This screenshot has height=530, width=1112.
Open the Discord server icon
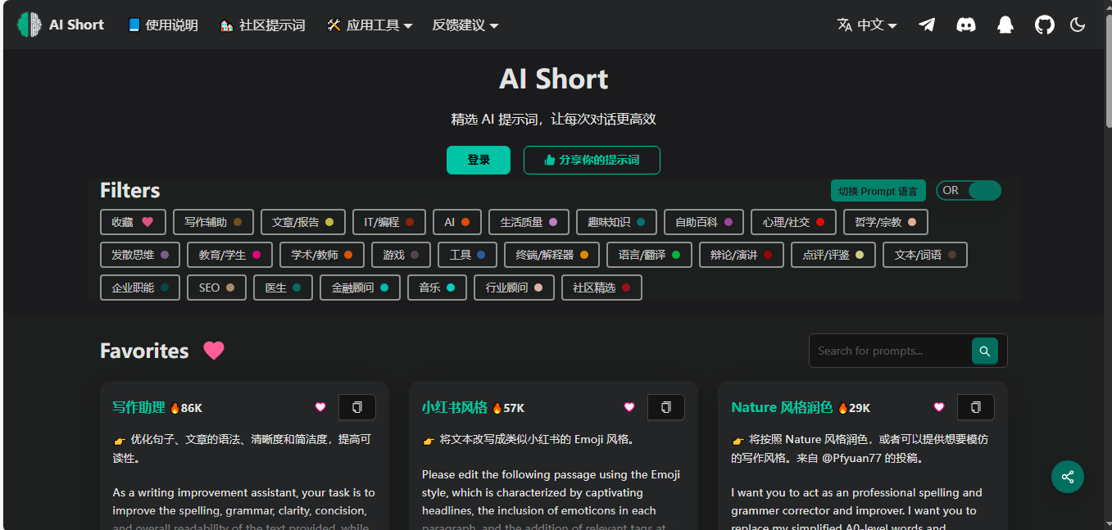tap(966, 25)
